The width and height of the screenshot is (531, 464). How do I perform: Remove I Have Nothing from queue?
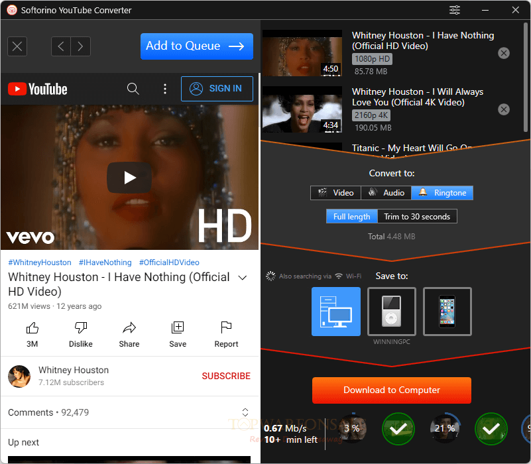point(504,53)
